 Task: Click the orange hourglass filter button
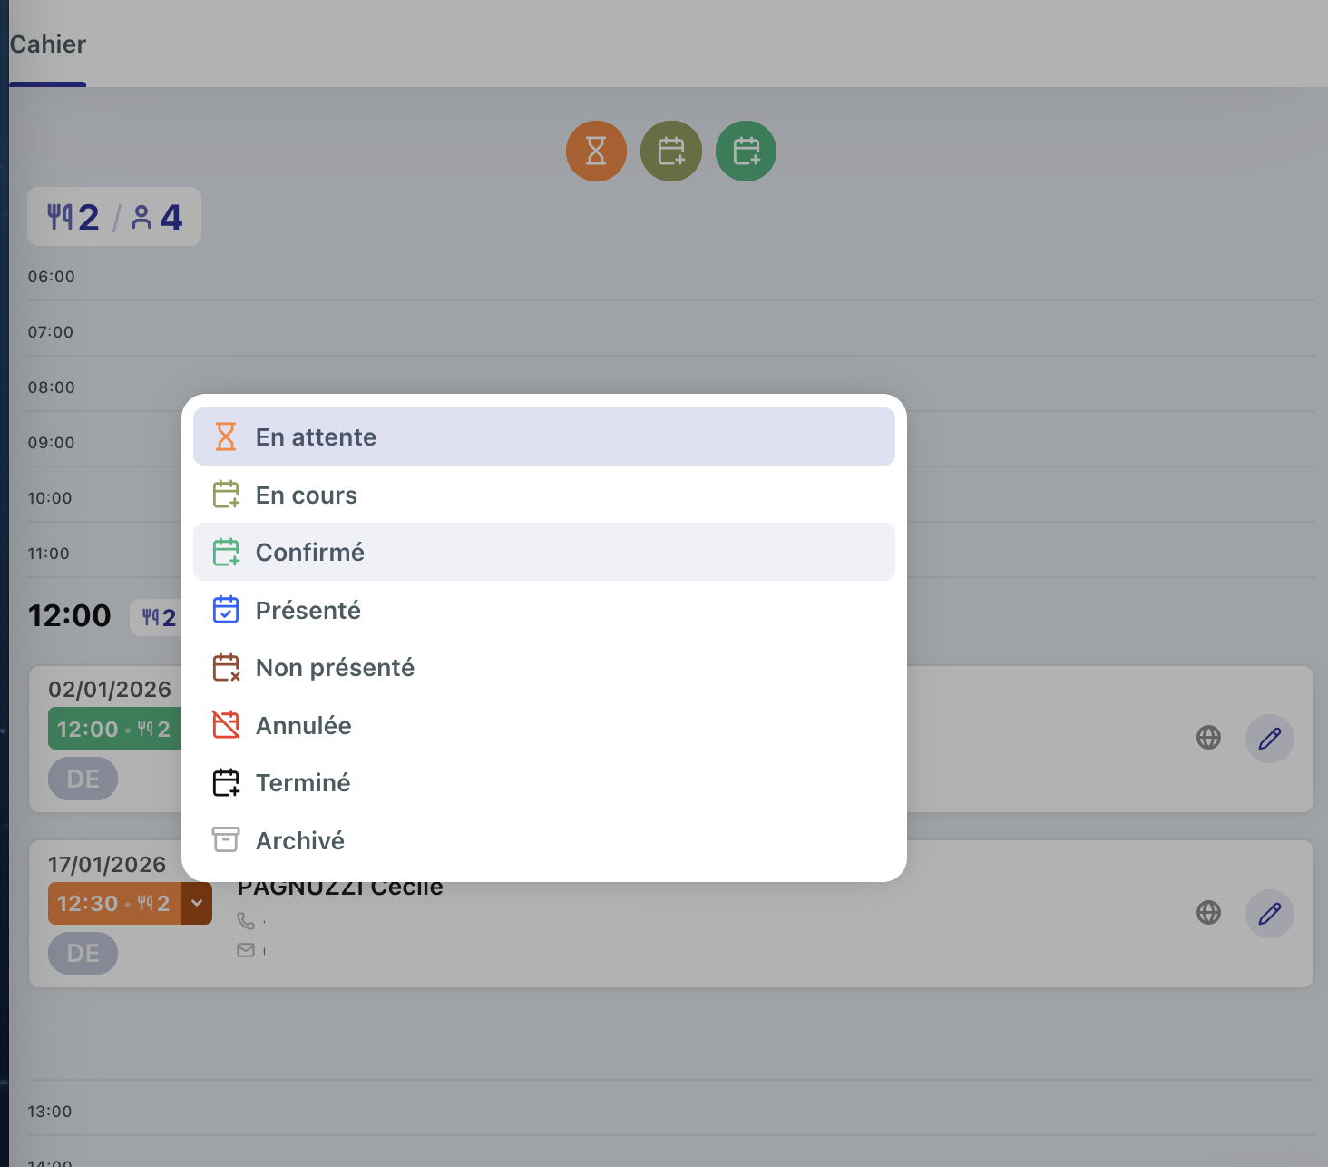[596, 151]
